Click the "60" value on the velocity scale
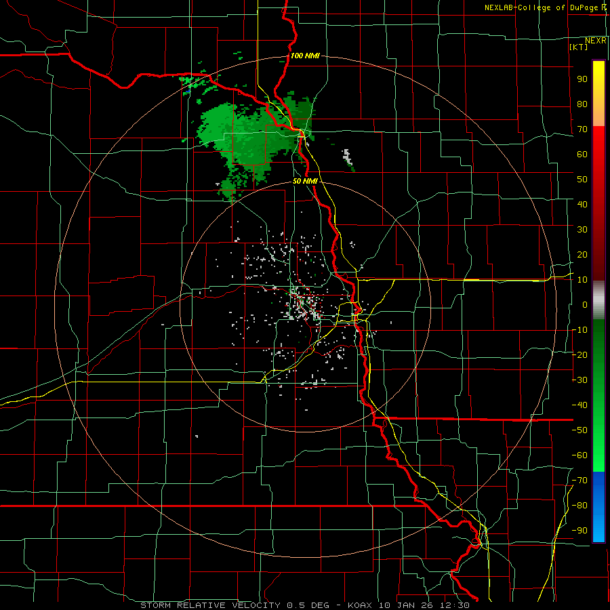 point(582,154)
